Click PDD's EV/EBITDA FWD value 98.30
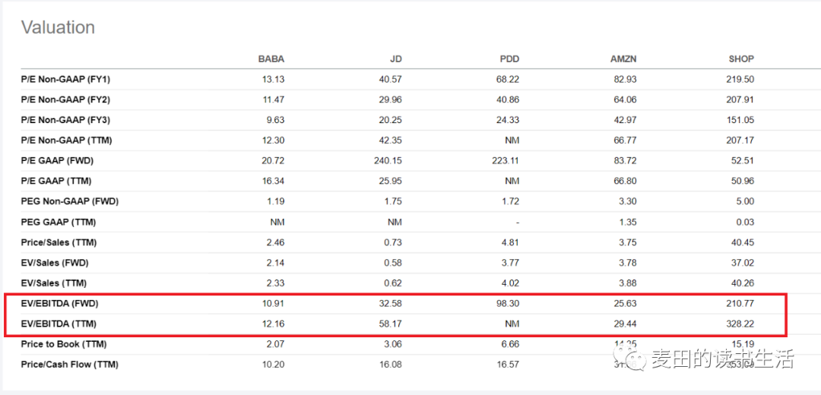The height and width of the screenshot is (395, 821). [509, 303]
